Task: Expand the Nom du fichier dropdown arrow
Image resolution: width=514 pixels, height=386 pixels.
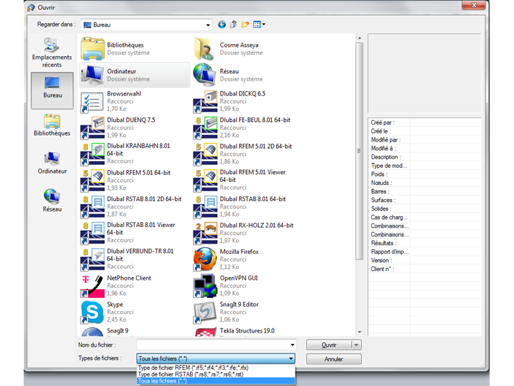Action: click(292, 345)
